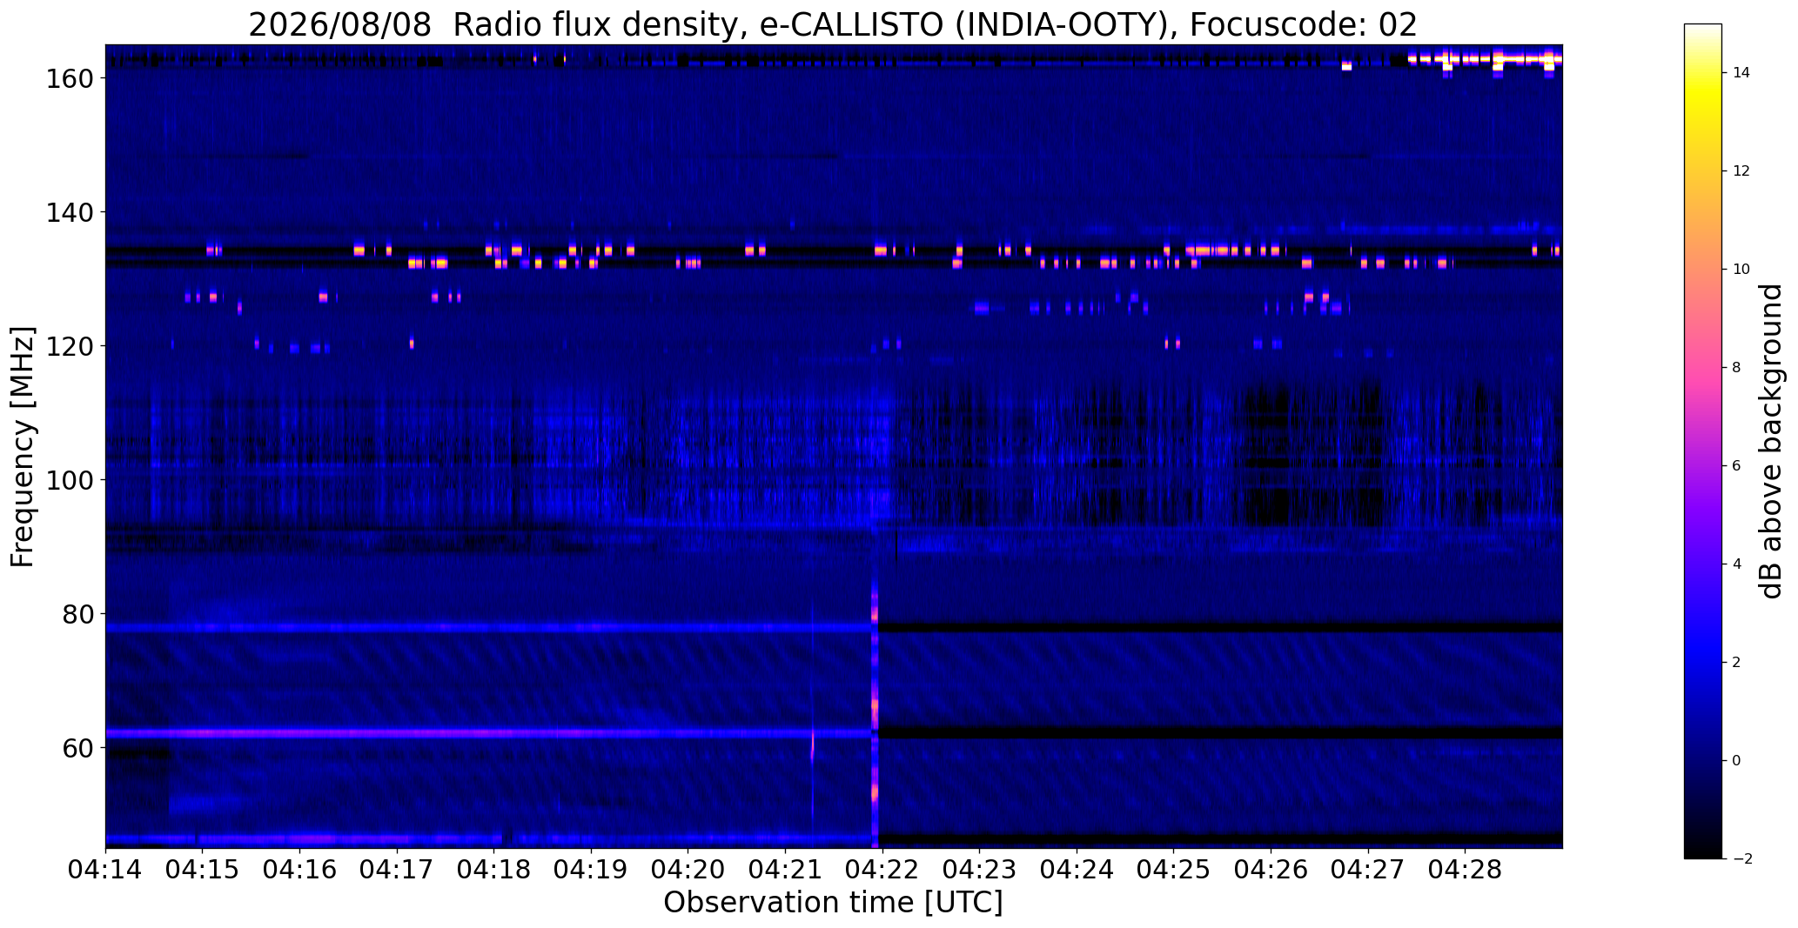This screenshot has height=928, width=1798.
Task: Click the colorbar at the 2 dB level
Action: (1703, 663)
